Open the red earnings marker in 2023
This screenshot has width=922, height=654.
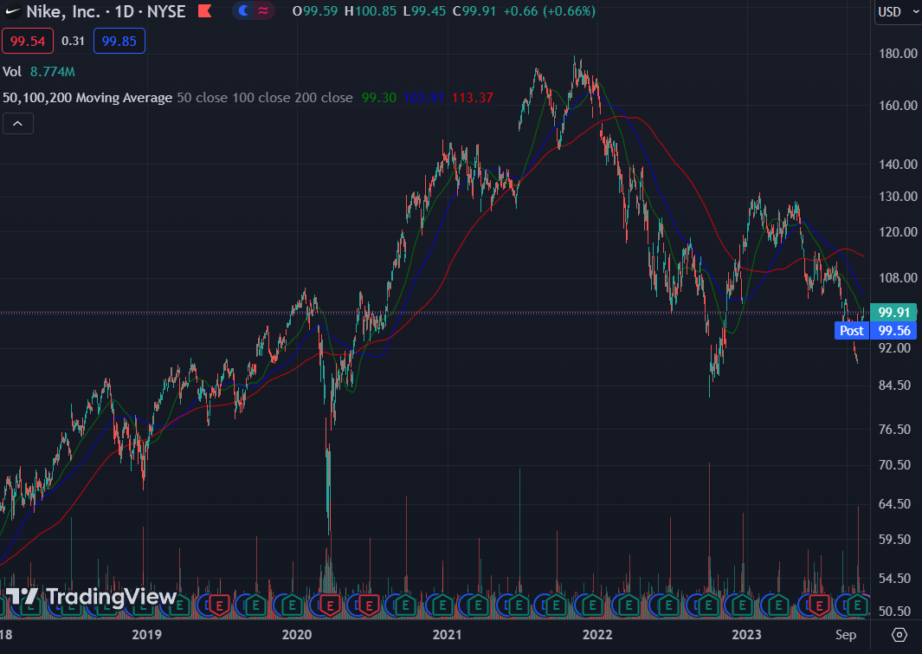pos(818,605)
